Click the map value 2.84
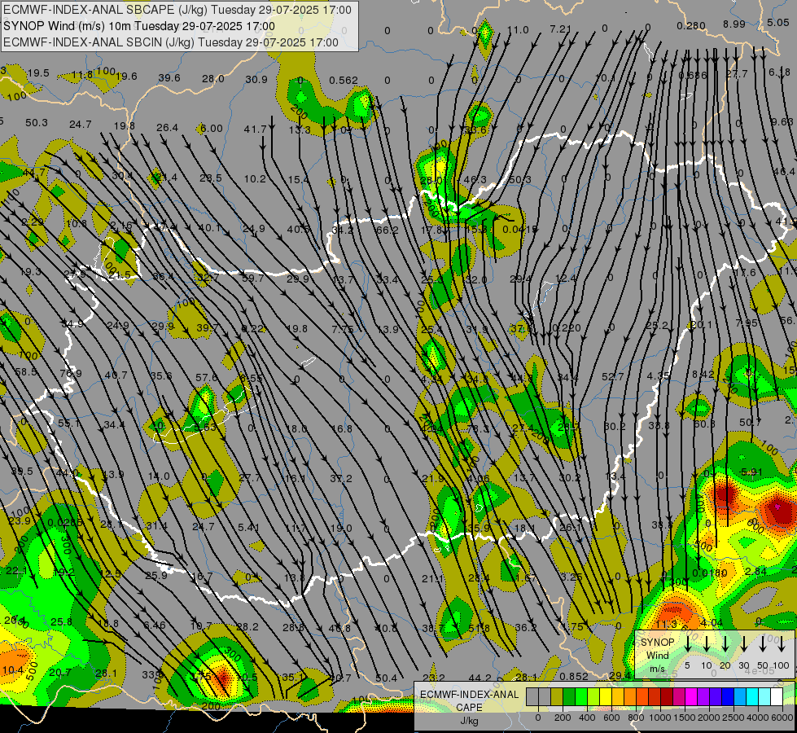The image size is (797, 733). point(755,571)
